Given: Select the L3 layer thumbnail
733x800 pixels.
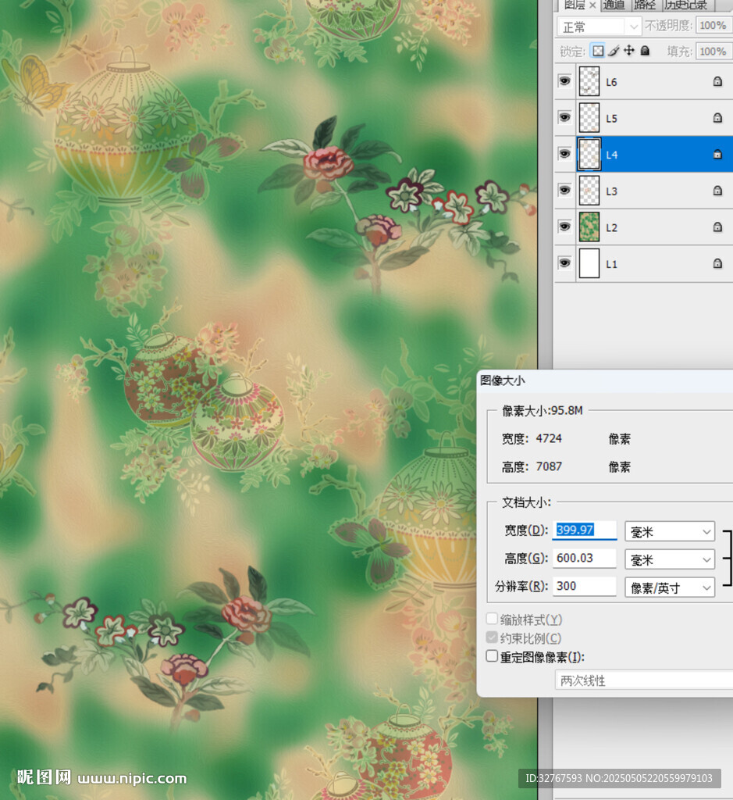Looking at the screenshot, I should pyautogui.click(x=589, y=191).
